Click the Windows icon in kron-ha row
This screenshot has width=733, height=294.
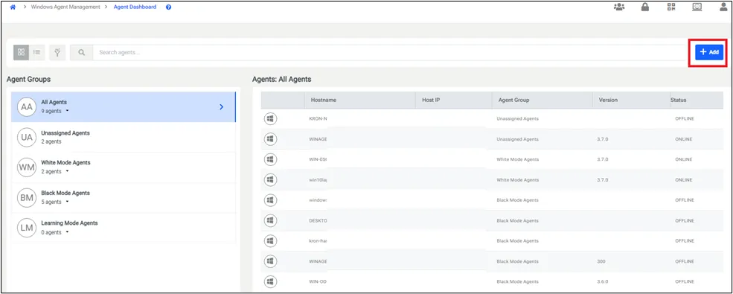tap(270, 240)
